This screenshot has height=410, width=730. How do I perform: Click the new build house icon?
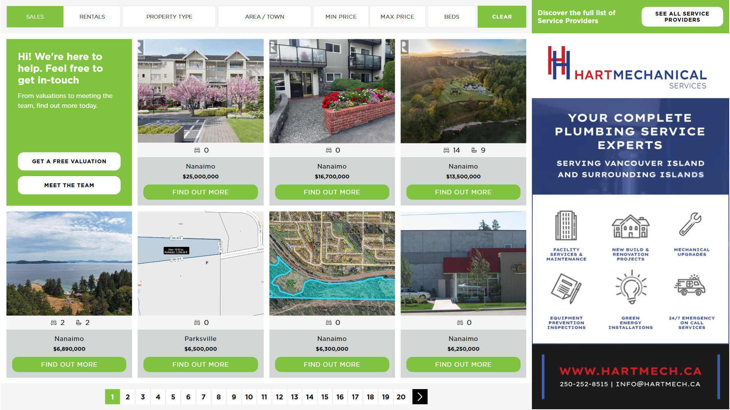point(630,226)
